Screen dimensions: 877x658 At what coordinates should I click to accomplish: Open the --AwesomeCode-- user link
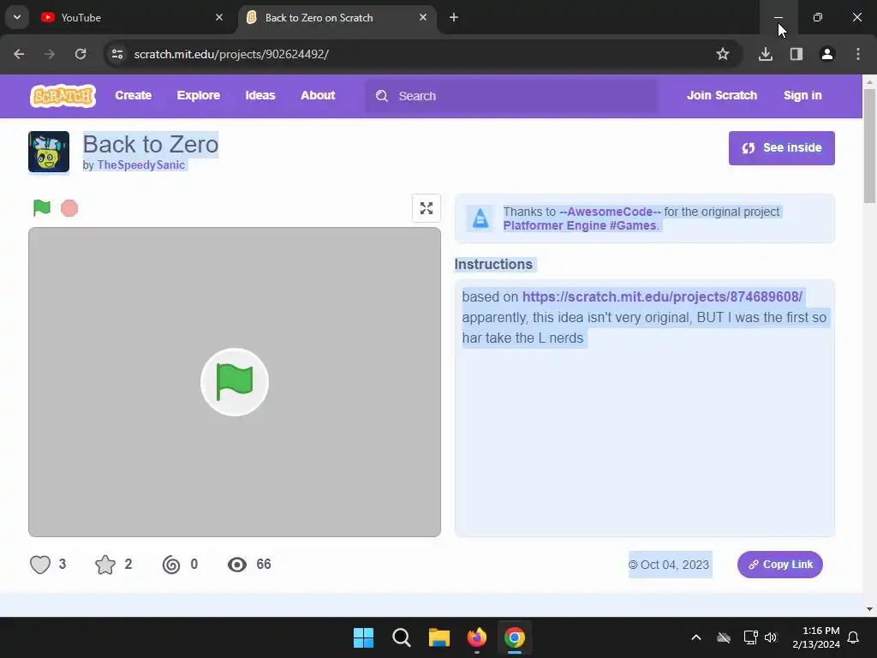pos(610,212)
